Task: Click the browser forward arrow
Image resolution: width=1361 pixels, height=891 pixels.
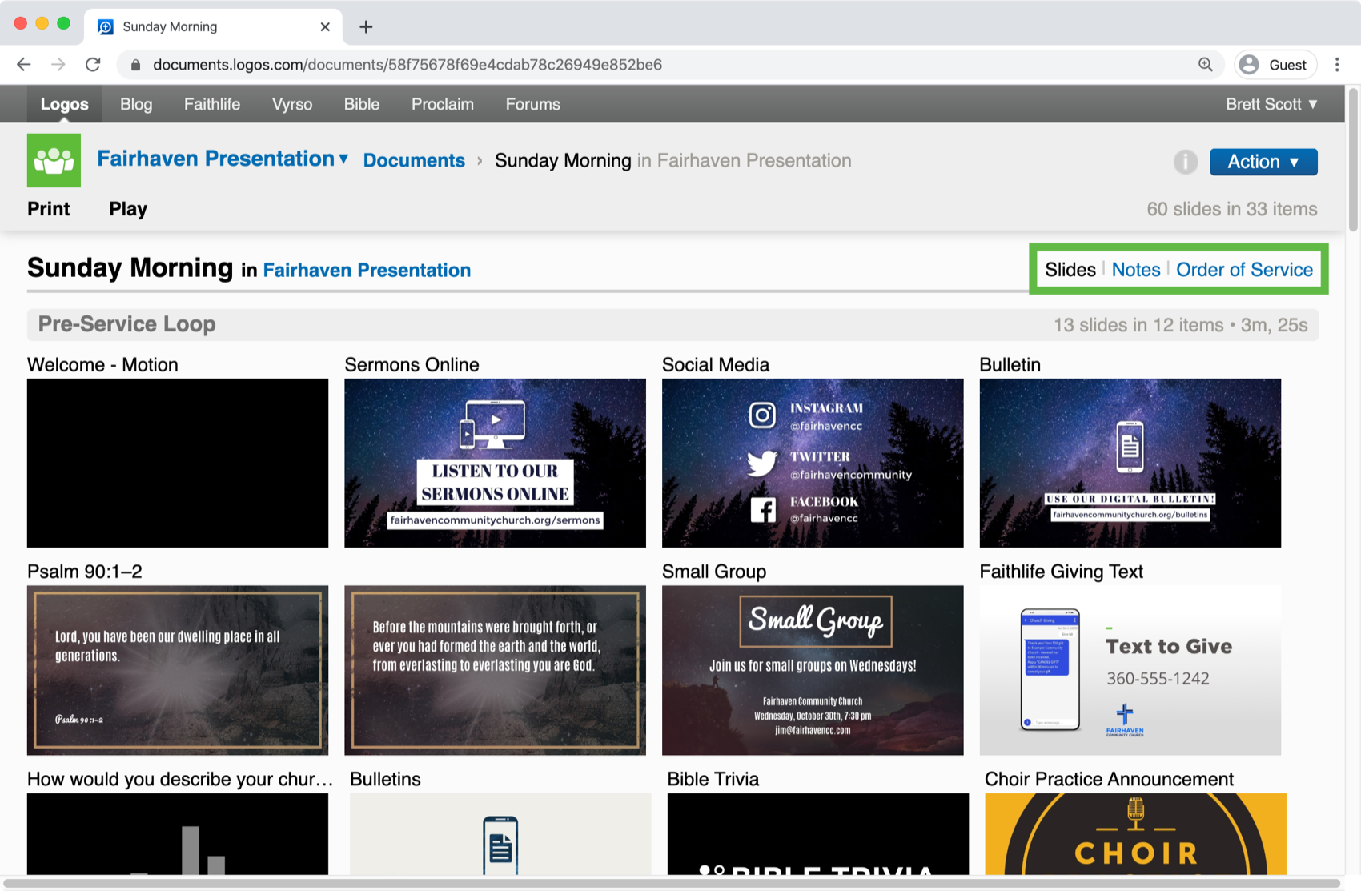Action: point(58,65)
